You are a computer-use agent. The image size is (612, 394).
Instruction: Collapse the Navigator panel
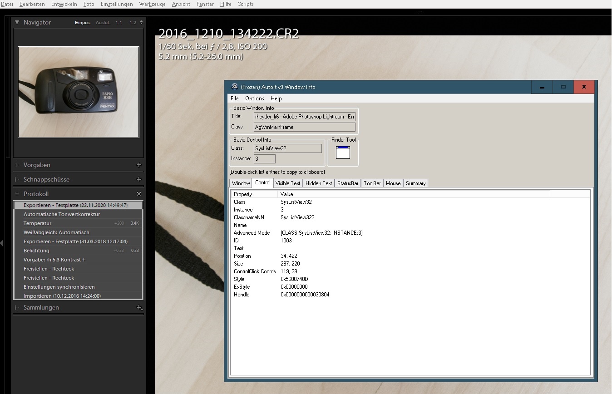coord(17,22)
